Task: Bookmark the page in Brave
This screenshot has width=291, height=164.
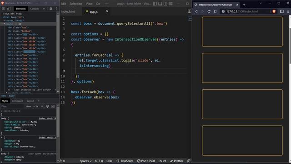Action: (215, 11)
